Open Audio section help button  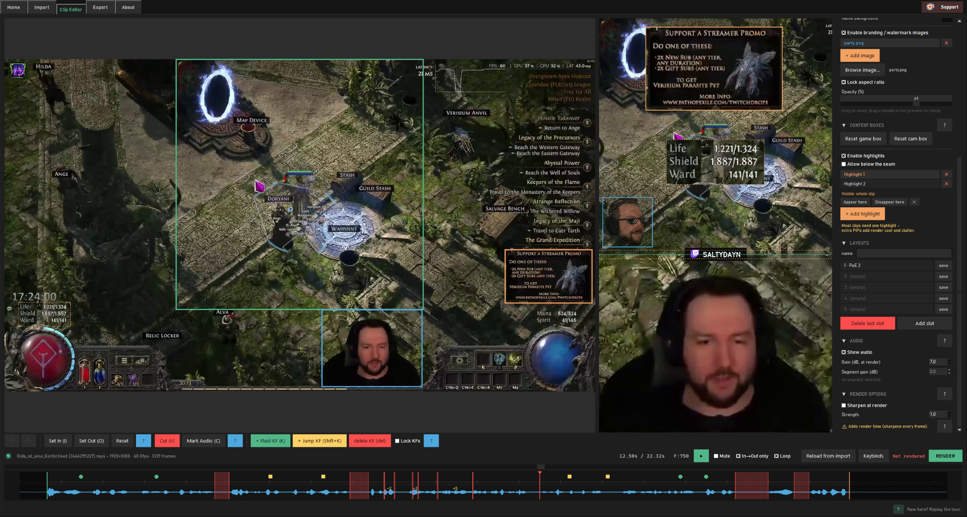tap(945, 341)
